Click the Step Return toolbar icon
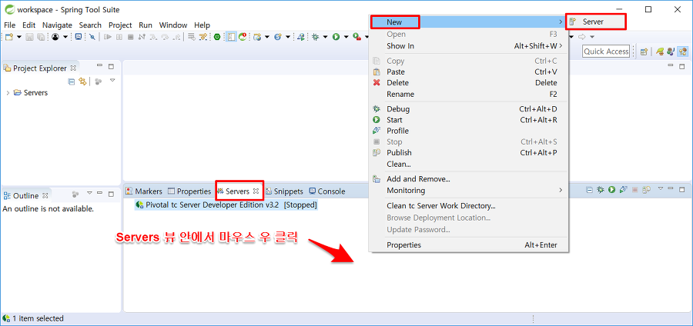Viewport: 693px width, 326px height. pos(176,37)
